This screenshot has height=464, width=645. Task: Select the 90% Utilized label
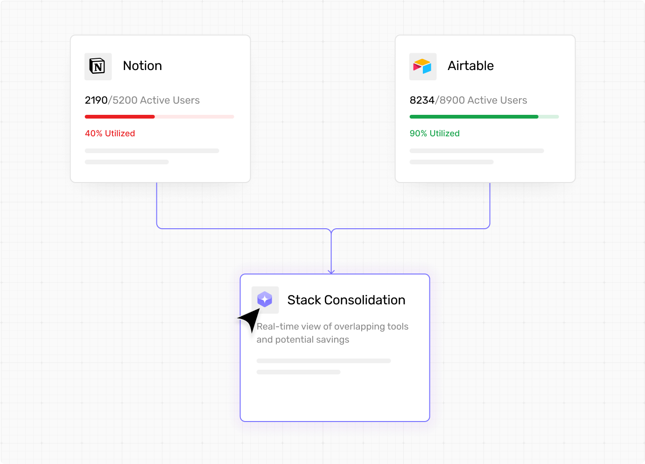pyautogui.click(x=435, y=134)
